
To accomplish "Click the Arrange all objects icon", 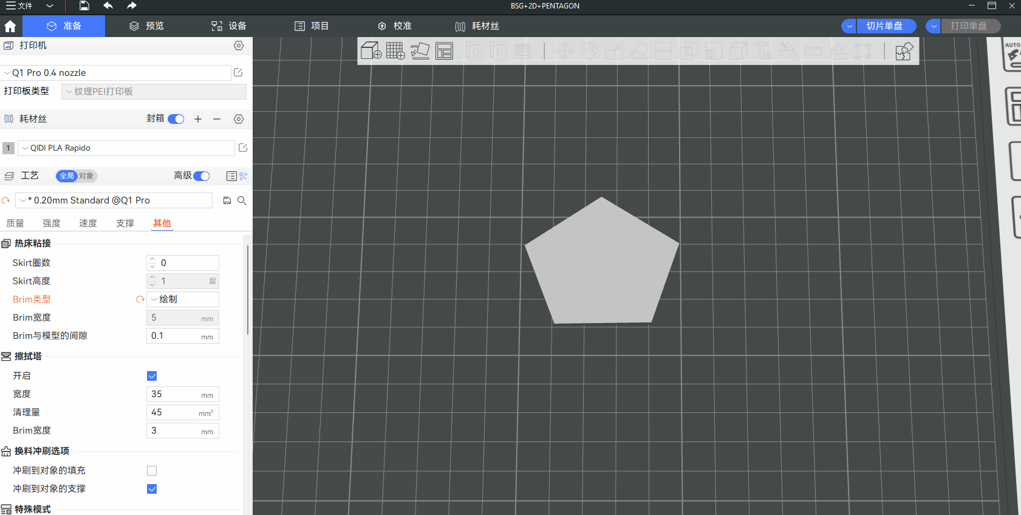I will (445, 50).
